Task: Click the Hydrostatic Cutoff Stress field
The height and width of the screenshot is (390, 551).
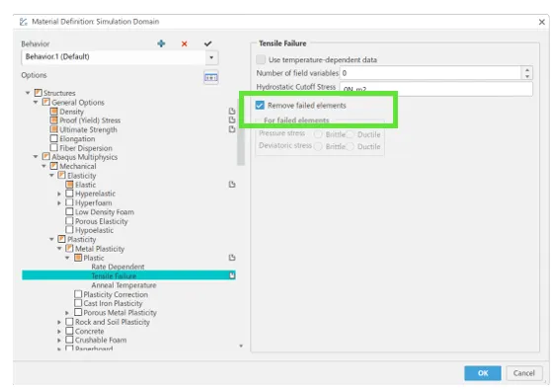Action: [x=436, y=89]
